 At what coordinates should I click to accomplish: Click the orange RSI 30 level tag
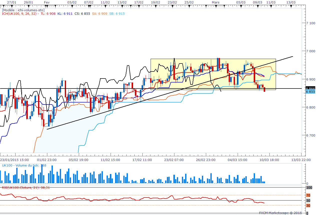pyautogui.click(x=308, y=206)
